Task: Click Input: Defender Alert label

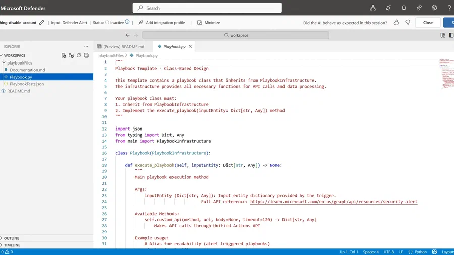Action: [69, 23]
